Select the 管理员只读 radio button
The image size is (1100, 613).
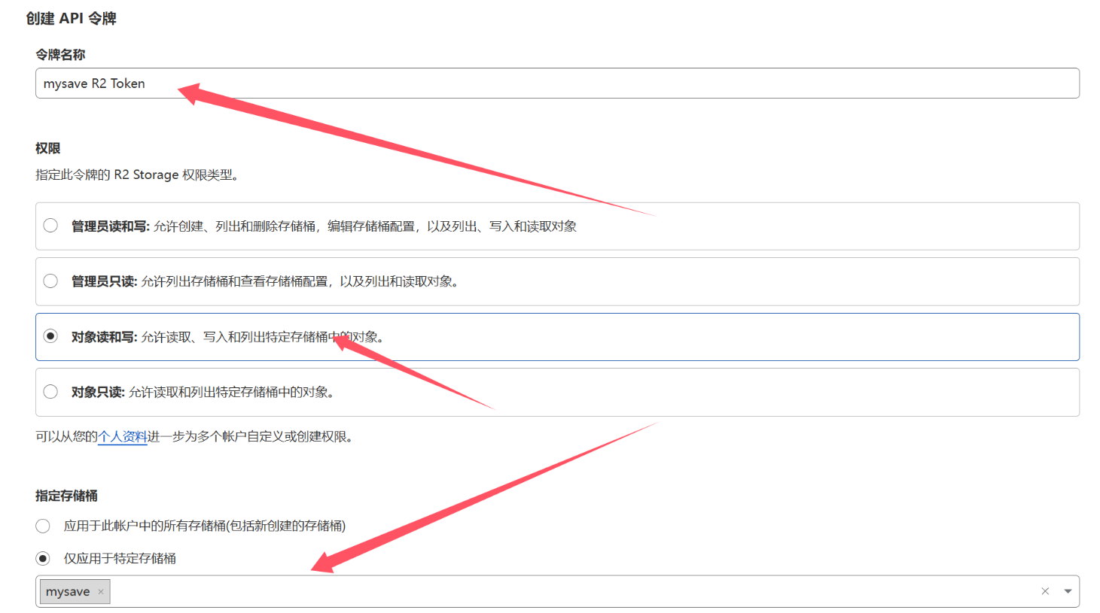[50, 281]
